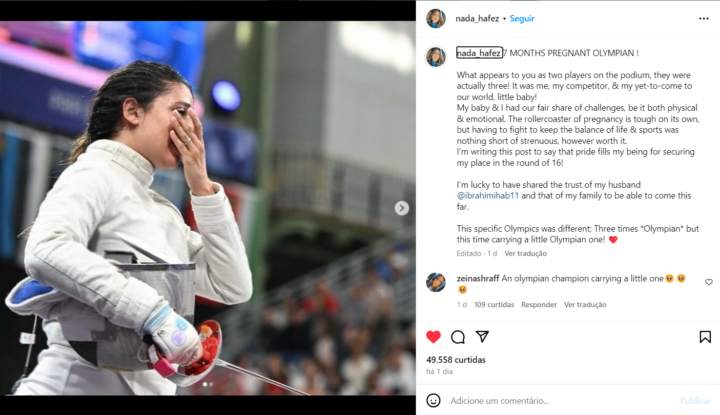This screenshot has width=720, height=415.
Task: Click Ver tradução under the caption
Action: click(526, 254)
